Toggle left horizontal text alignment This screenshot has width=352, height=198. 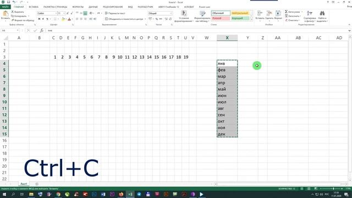tap(77, 19)
